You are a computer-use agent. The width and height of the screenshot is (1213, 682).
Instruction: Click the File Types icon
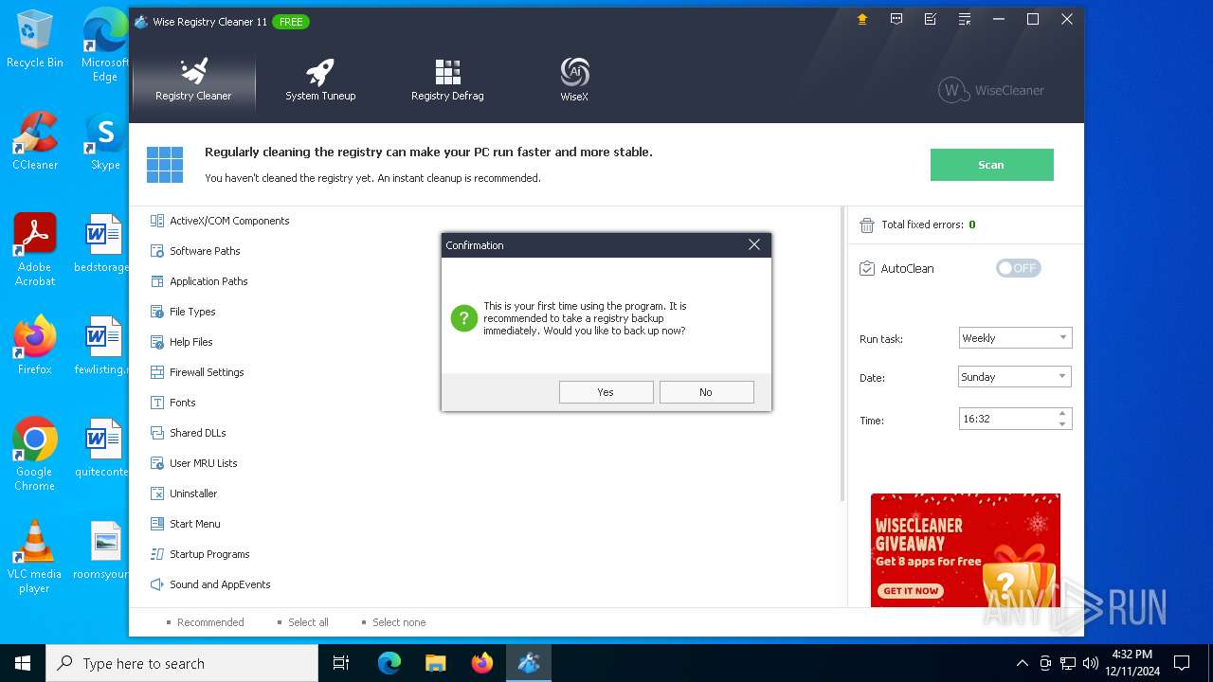point(157,312)
